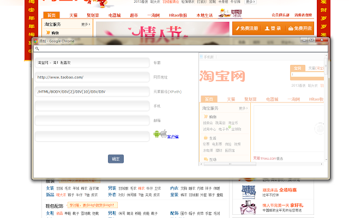This screenshot has height=218, width=349.
Task: Open the 超市 tab in the background nav bar
Action: 134,15
